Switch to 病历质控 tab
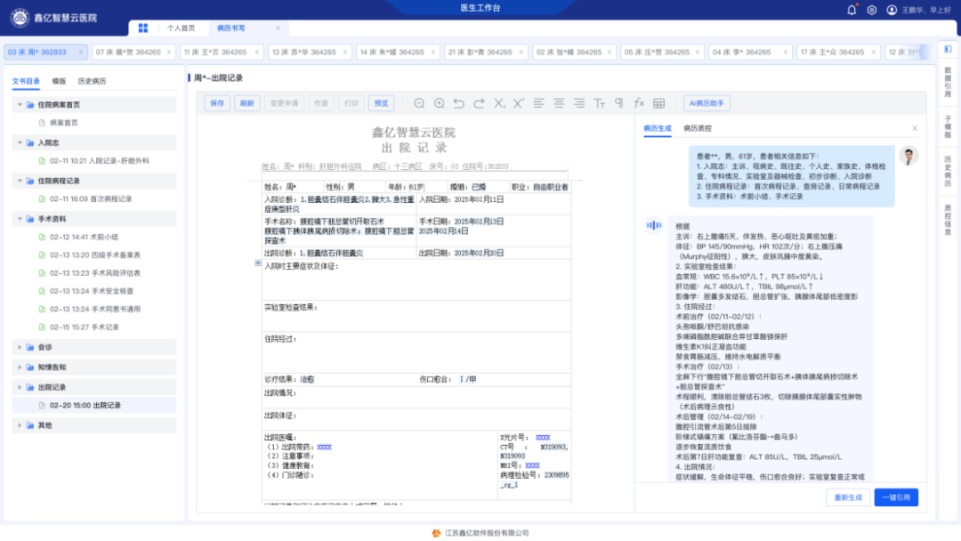The height and width of the screenshot is (541, 961). click(x=698, y=128)
